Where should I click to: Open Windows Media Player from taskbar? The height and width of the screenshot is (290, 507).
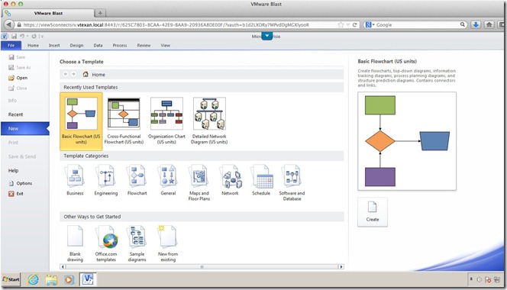(69, 279)
